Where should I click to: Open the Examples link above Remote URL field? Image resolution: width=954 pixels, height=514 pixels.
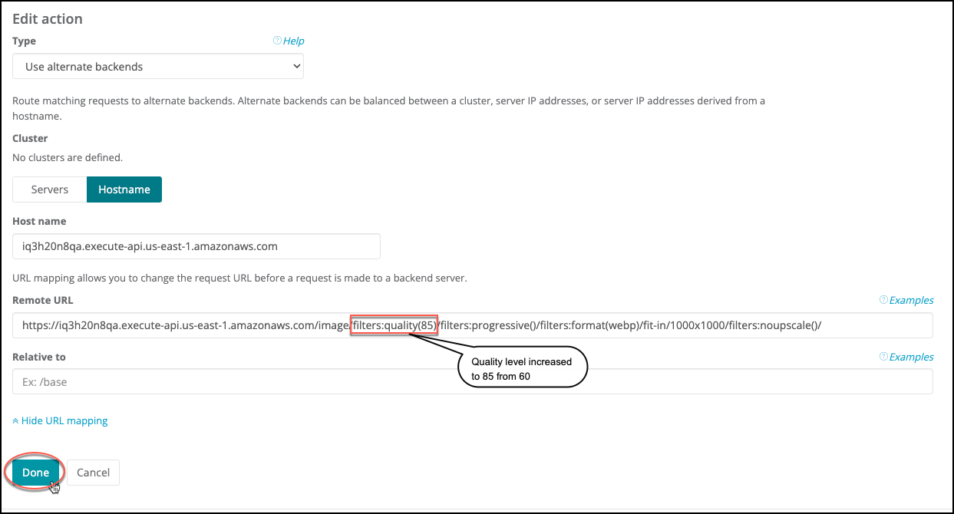(x=911, y=301)
